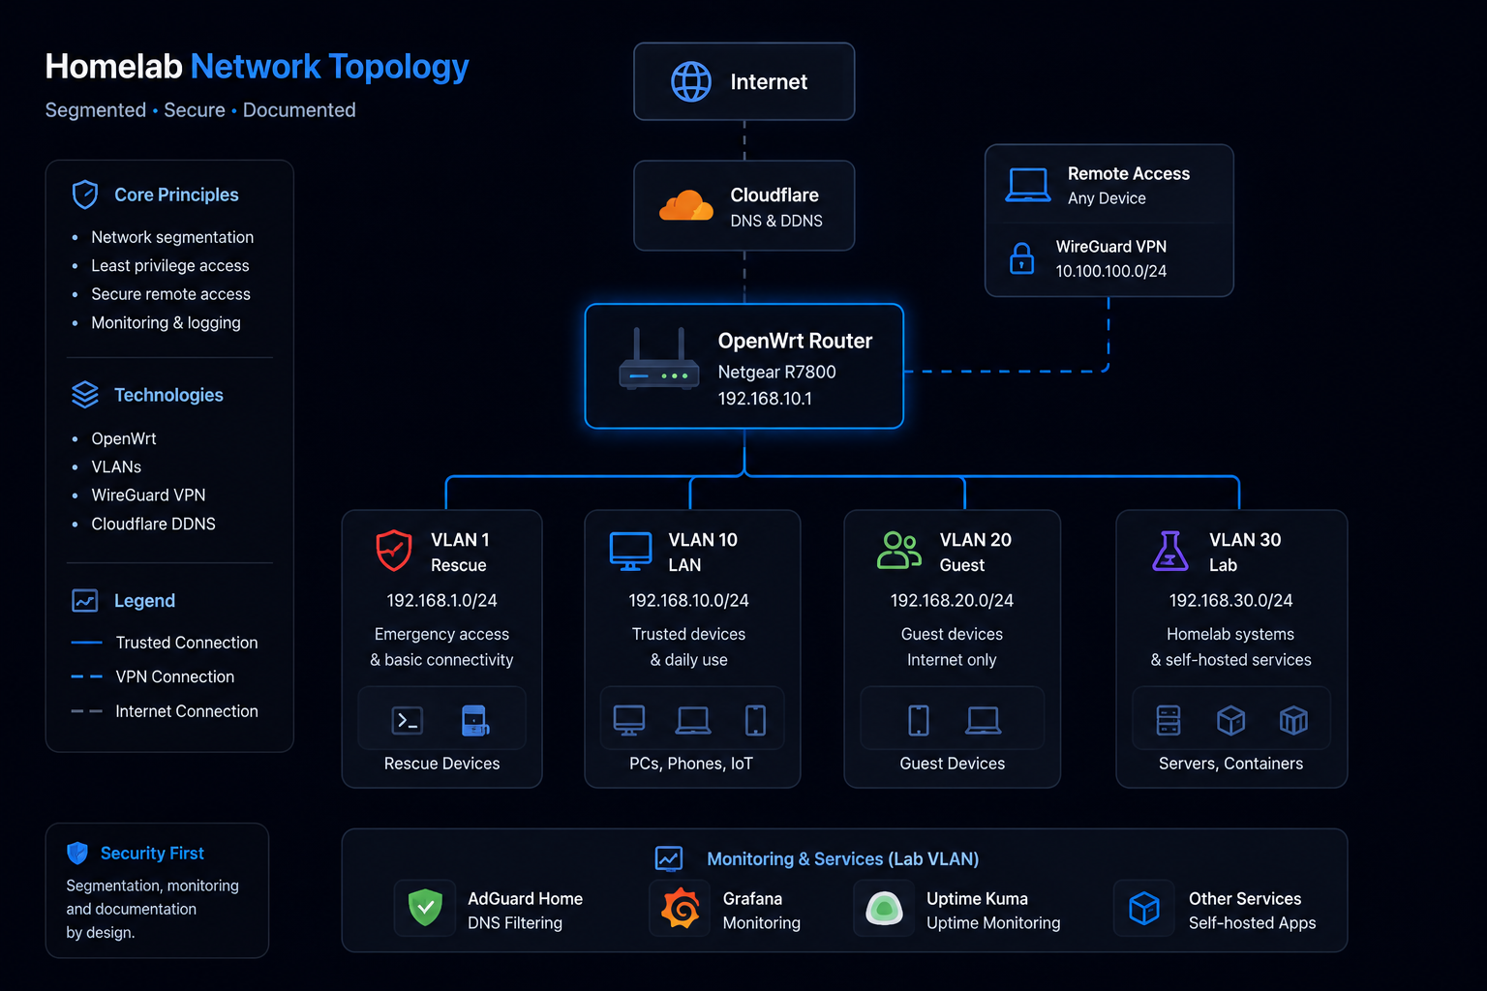Click the OpenWrt item under Technologies
Viewport: 1487px width, 991px height.
[124, 438]
